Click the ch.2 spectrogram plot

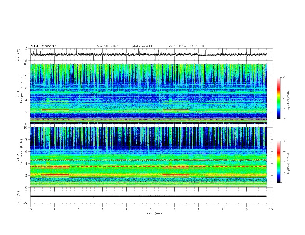point(148,157)
